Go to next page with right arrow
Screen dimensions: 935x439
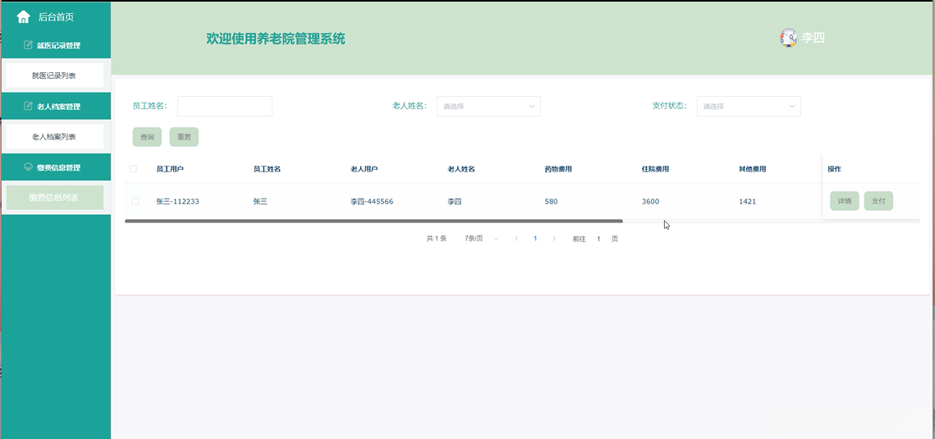554,238
